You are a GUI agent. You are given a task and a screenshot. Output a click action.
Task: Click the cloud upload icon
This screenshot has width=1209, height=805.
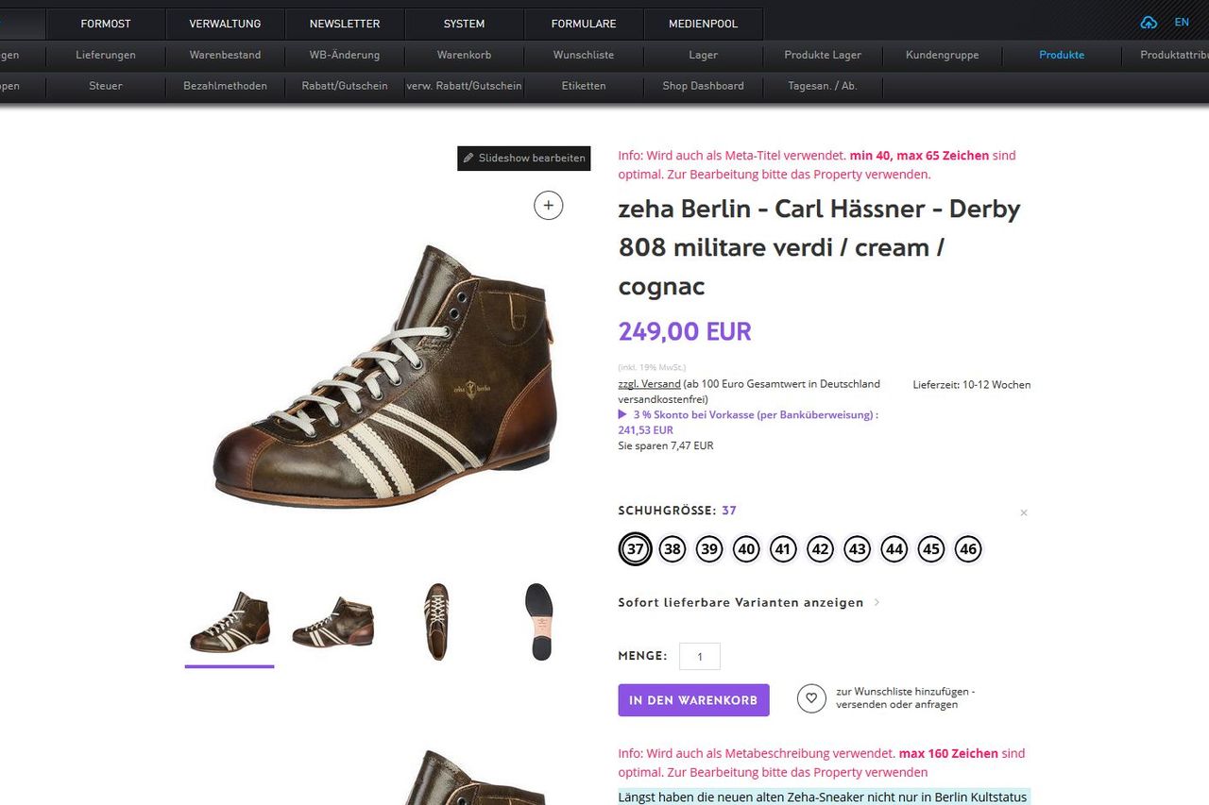pos(1149,23)
